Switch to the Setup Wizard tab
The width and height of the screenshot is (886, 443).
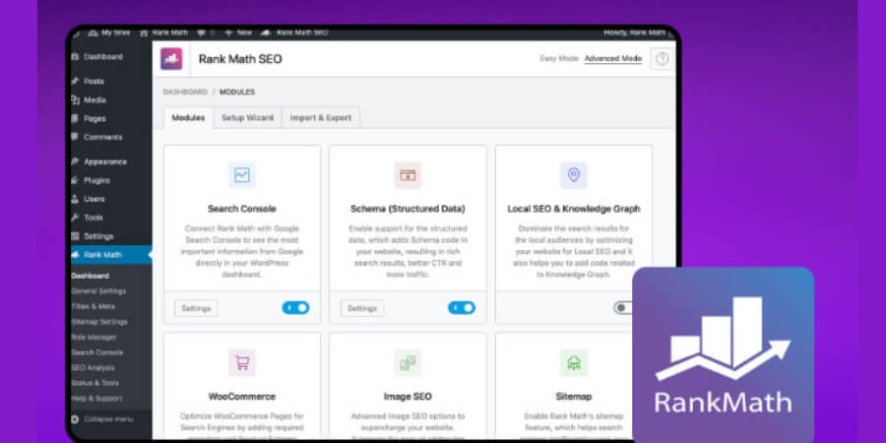(246, 118)
